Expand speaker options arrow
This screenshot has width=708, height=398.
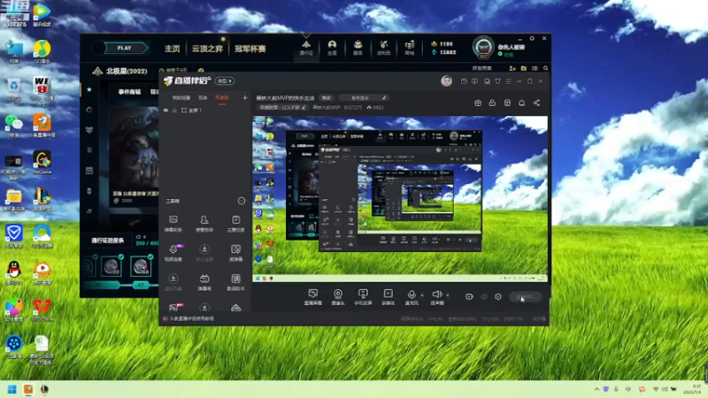click(448, 295)
